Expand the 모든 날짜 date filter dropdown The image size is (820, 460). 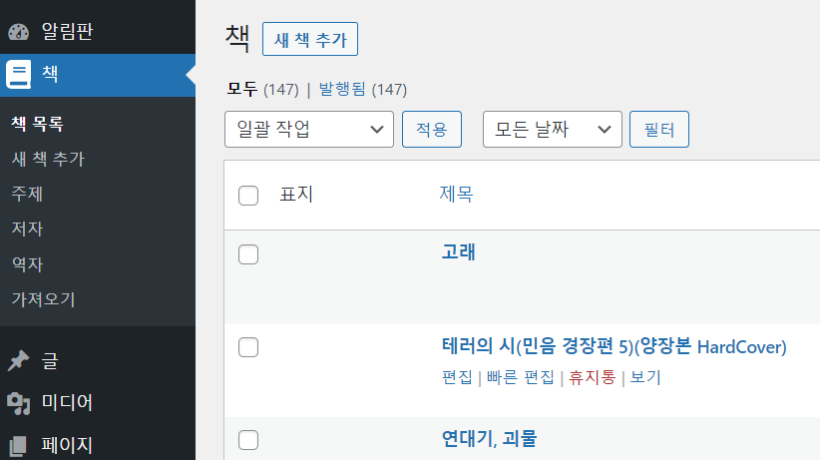[x=552, y=130]
